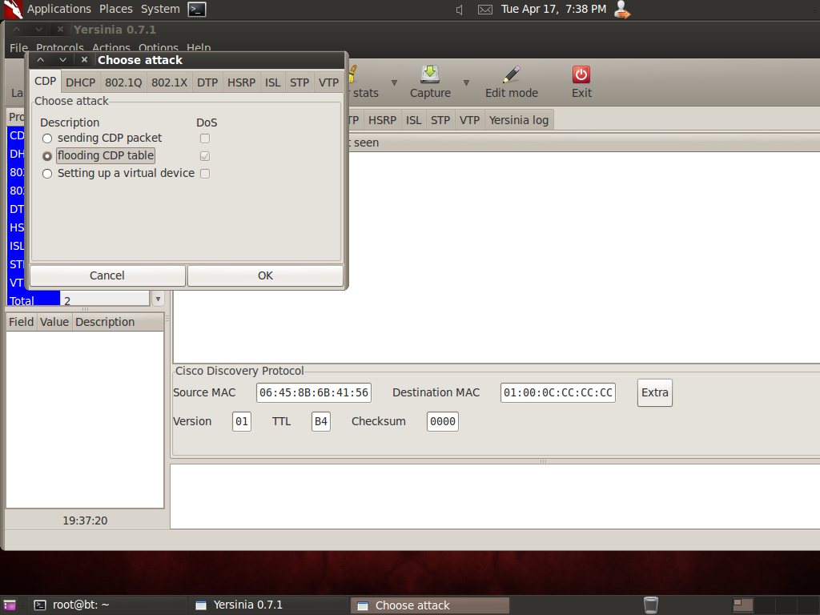
Task: Select Setting up a virtual device option
Action: [x=47, y=174]
